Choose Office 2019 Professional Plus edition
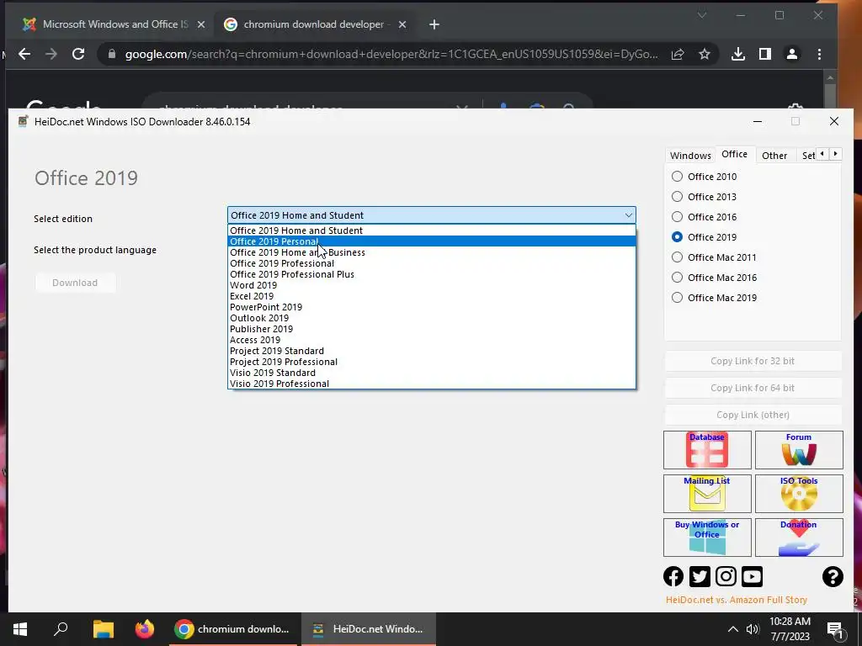The image size is (862, 646). point(432,274)
